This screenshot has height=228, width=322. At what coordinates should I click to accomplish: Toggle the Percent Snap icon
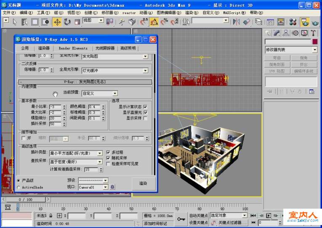click(164, 22)
